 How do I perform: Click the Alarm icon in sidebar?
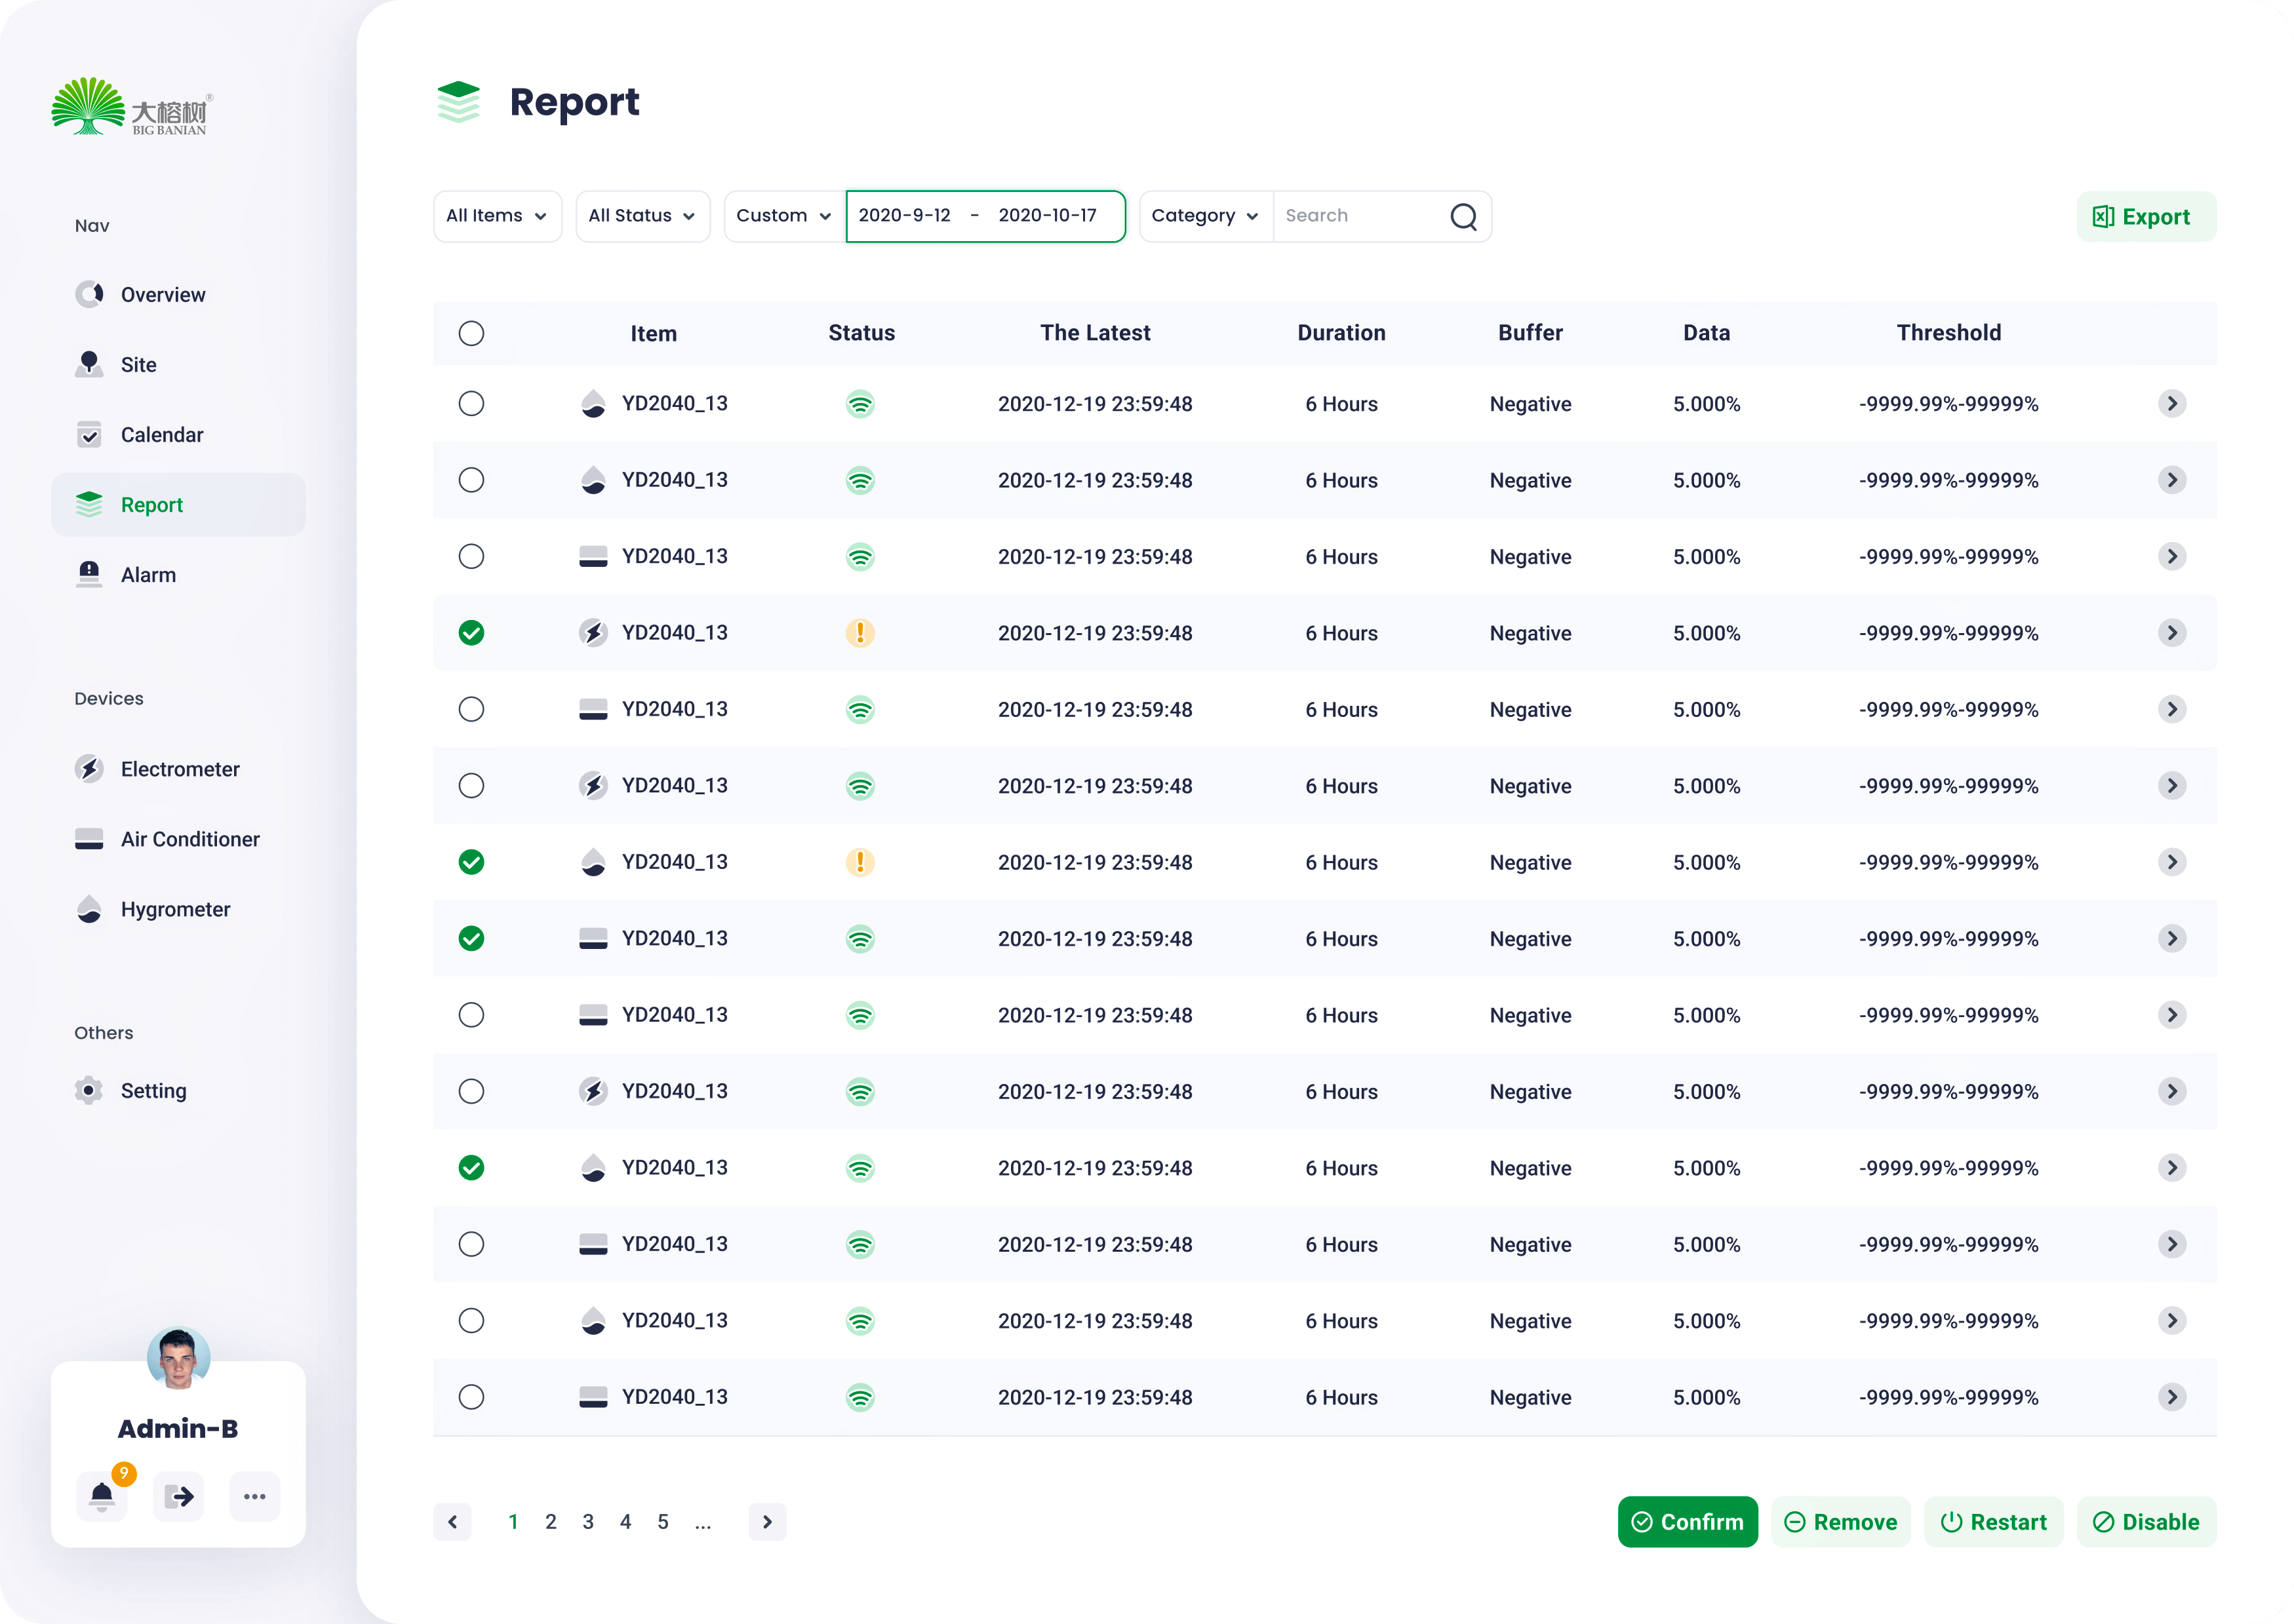click(89, 574)
